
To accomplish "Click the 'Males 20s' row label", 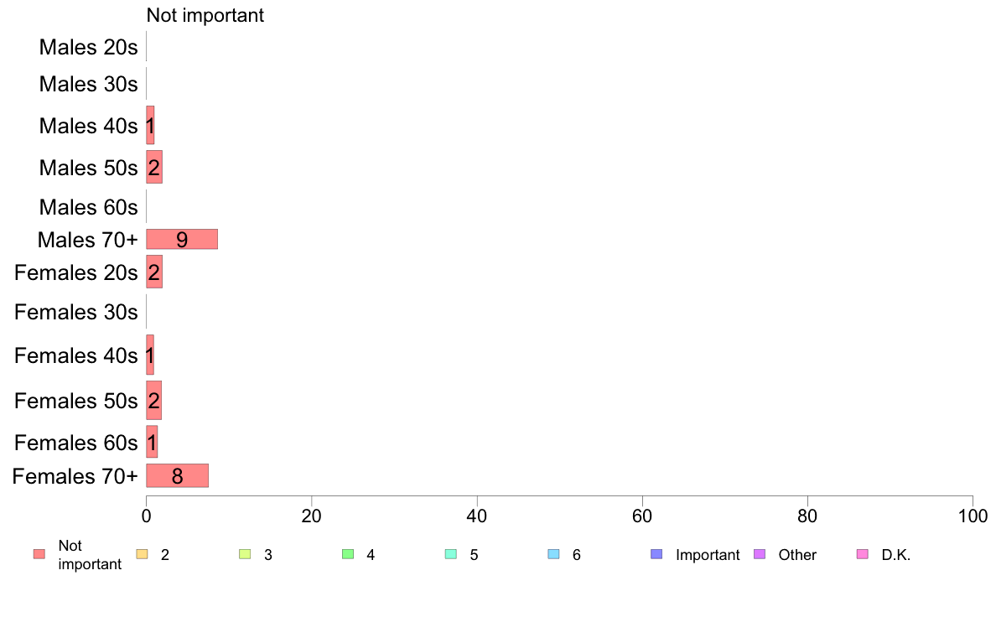I will pos(88,47).
